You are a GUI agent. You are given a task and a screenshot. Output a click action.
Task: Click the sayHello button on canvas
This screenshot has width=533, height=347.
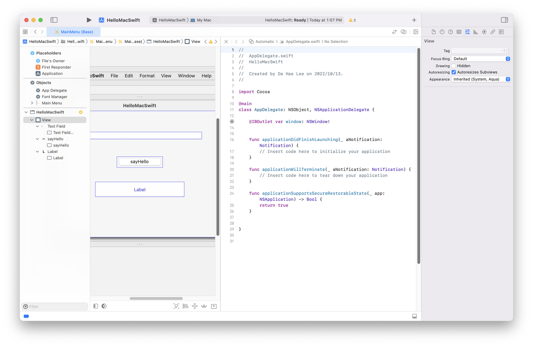[139, 162]
